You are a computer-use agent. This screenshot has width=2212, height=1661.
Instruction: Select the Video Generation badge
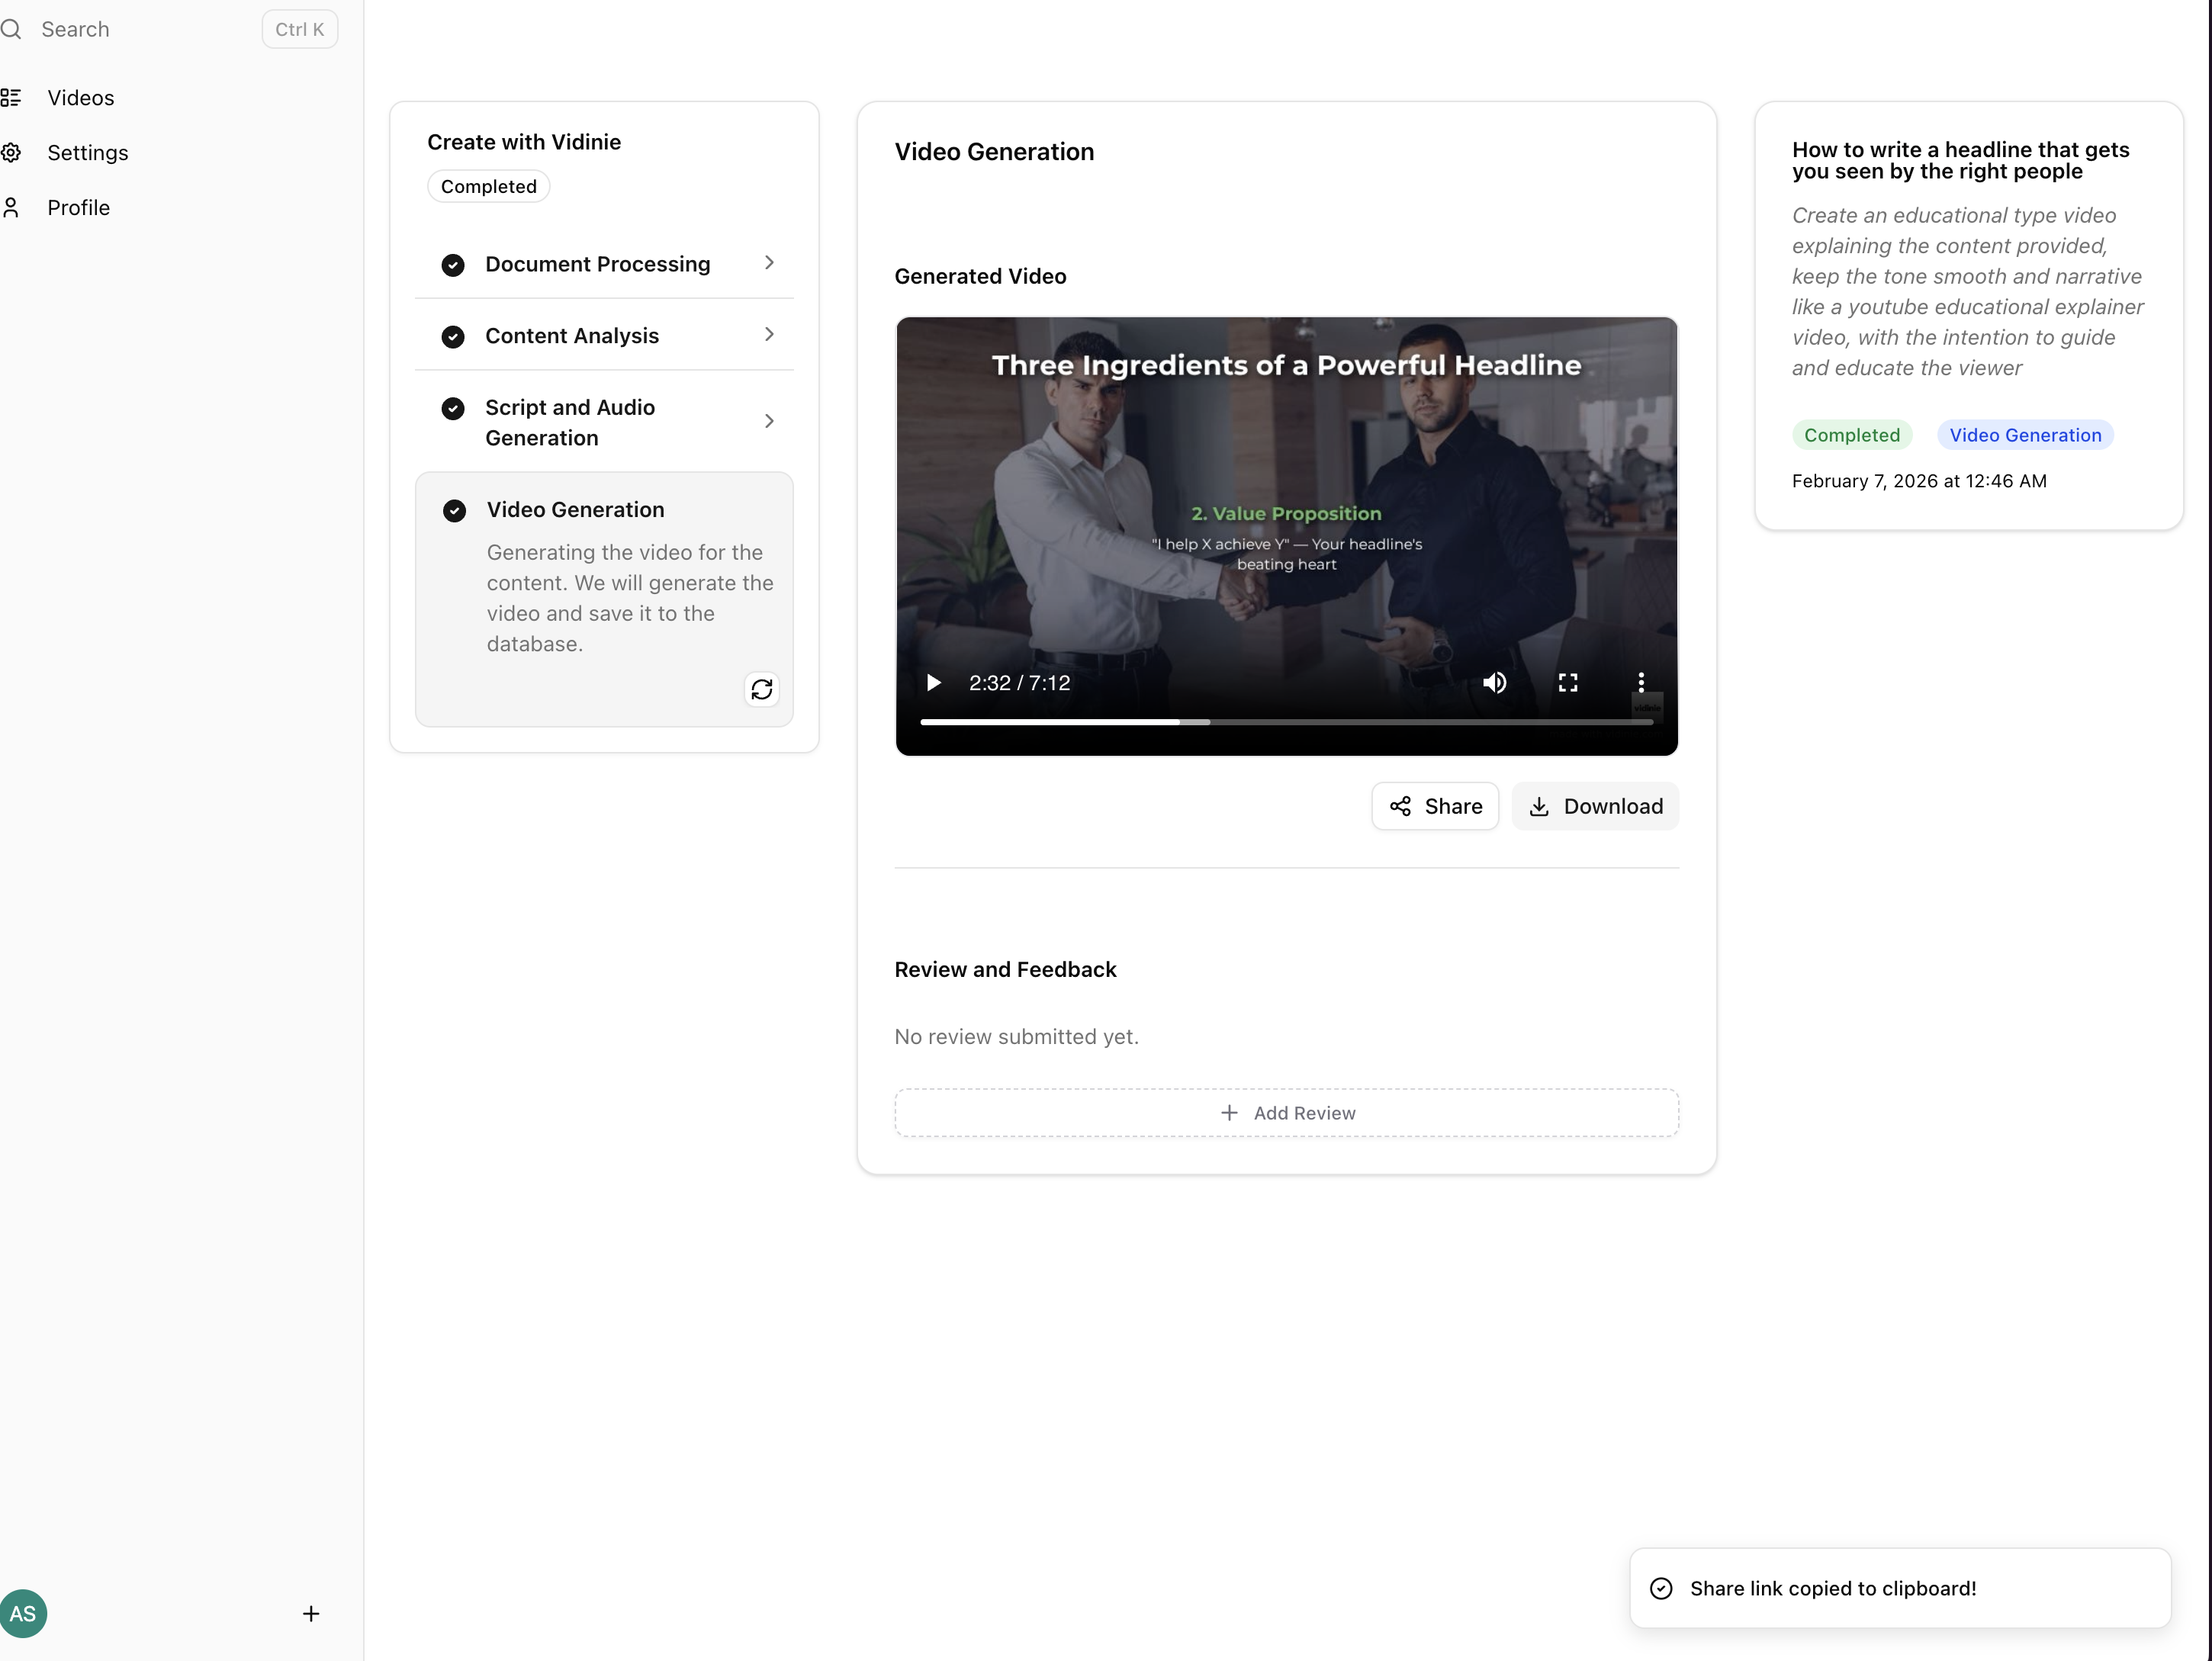coord(2025,434)
